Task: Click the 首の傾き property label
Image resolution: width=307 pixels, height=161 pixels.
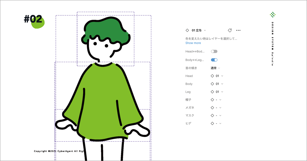Action: point(191,68)
